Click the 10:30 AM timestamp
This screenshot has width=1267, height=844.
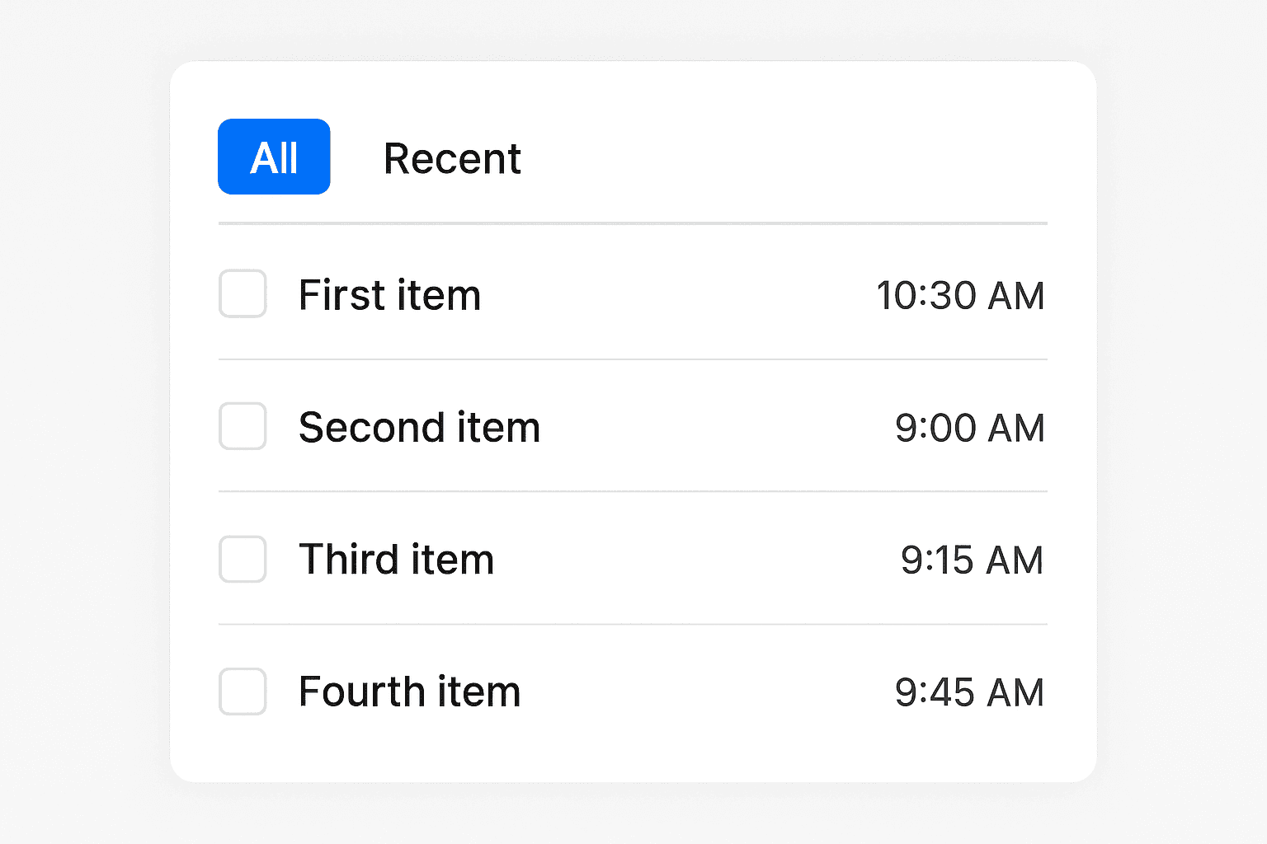(x=960, y=296)
